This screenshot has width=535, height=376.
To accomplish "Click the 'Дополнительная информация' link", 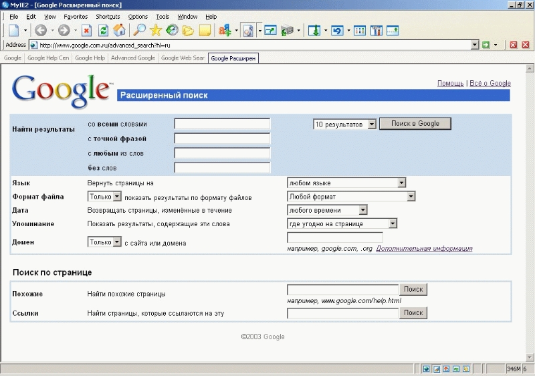I will point(424,248).
